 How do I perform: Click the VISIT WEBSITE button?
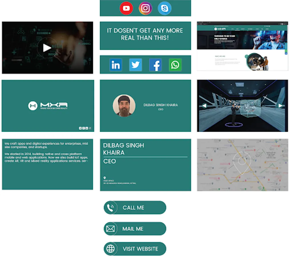(135, 249)
